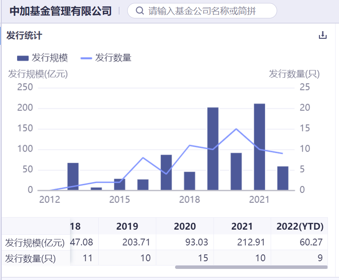Select the 2021 column header
Viewport: 339px width, 280px height.
(x=242, y=226)
